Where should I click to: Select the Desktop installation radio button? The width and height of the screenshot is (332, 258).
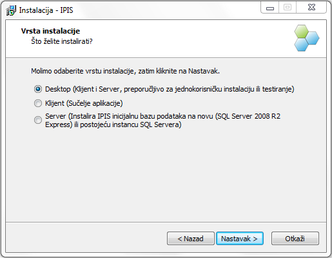(38, 89)
